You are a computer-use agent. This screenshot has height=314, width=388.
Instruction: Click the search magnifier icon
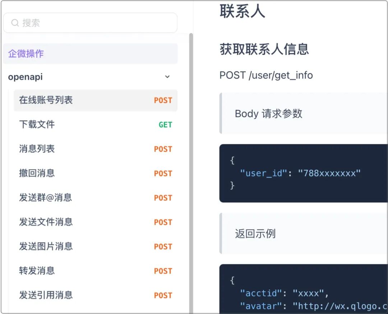pyautogui.click(x=15, y=23)
